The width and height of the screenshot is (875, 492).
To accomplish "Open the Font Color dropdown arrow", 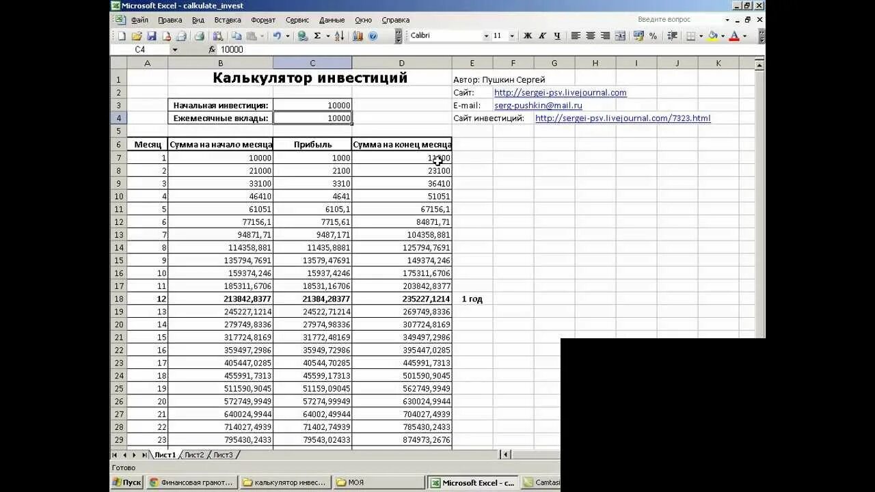I will click(x=744, y=36).
